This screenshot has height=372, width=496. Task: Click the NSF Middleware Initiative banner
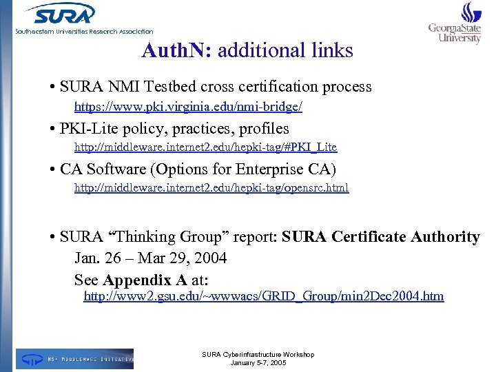click(x=74, y=359)
